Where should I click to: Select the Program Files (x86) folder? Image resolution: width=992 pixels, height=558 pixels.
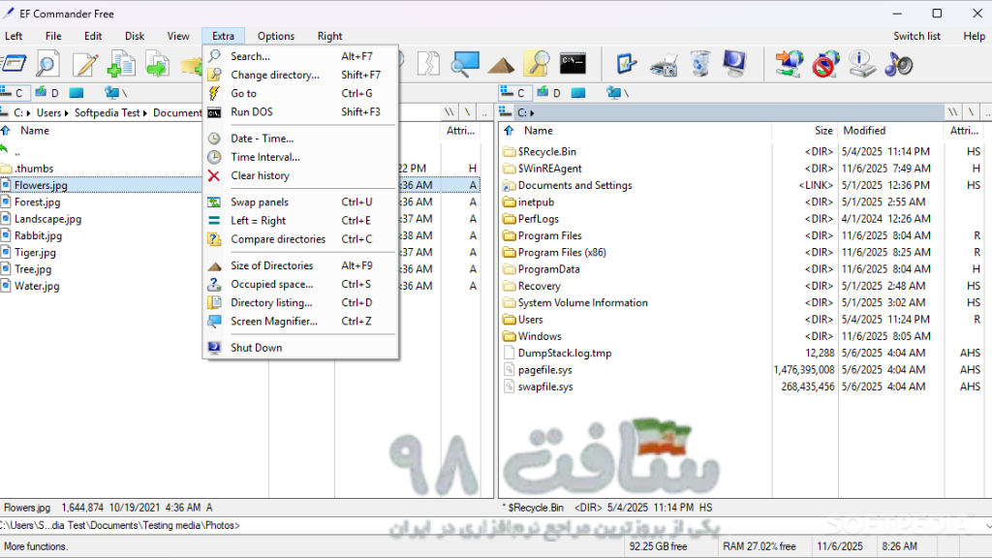[562, 253]
